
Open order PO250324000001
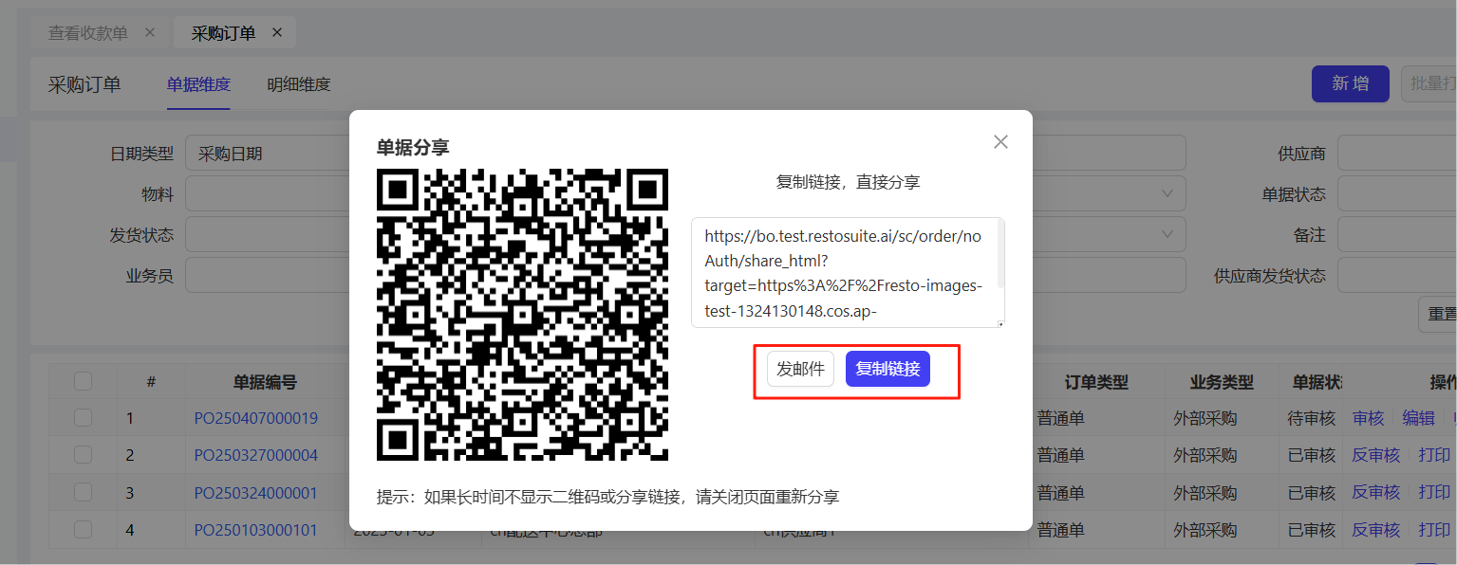pyautogui.click(x=256, y=493)
